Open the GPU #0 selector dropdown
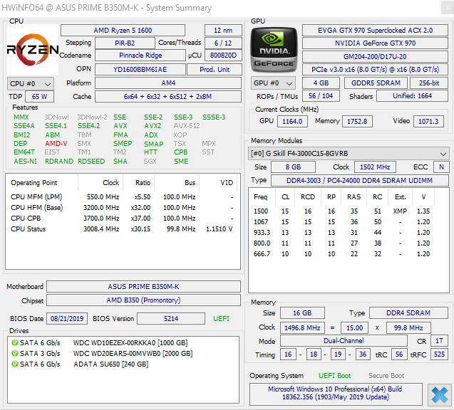The width and height of the screenshot is (454, 410). [273, 83]
